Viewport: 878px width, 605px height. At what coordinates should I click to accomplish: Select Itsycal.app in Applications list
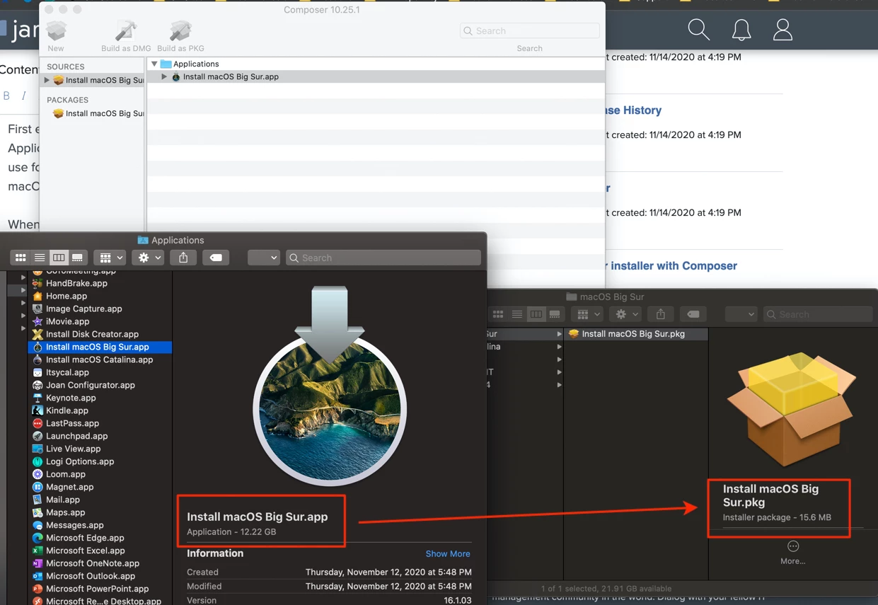(x=100, y=372)
